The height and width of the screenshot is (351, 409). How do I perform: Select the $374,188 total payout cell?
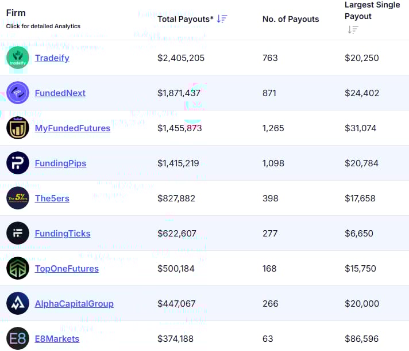pyautogui.click(x=176, y=339)
